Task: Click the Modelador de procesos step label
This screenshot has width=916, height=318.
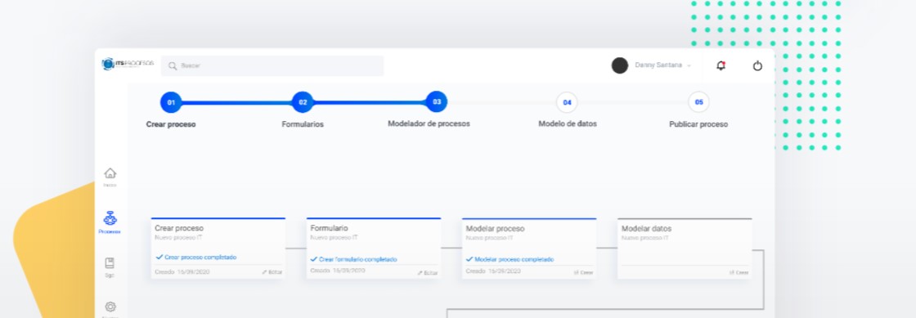Action: pyautogui.click(x=429, y=123)
